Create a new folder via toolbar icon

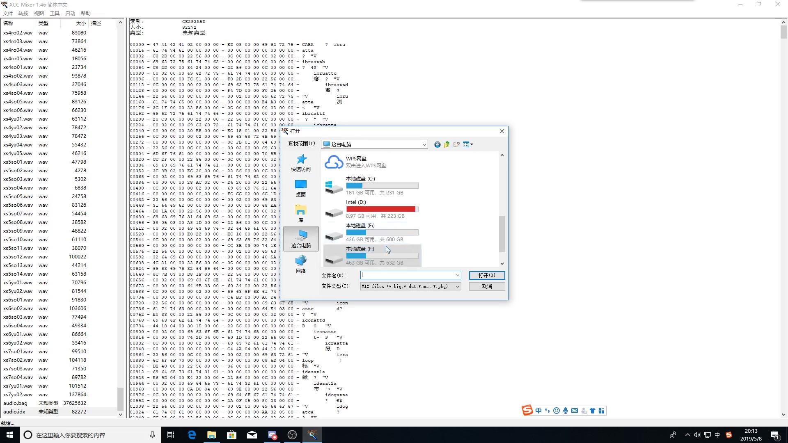pos(456,144)
